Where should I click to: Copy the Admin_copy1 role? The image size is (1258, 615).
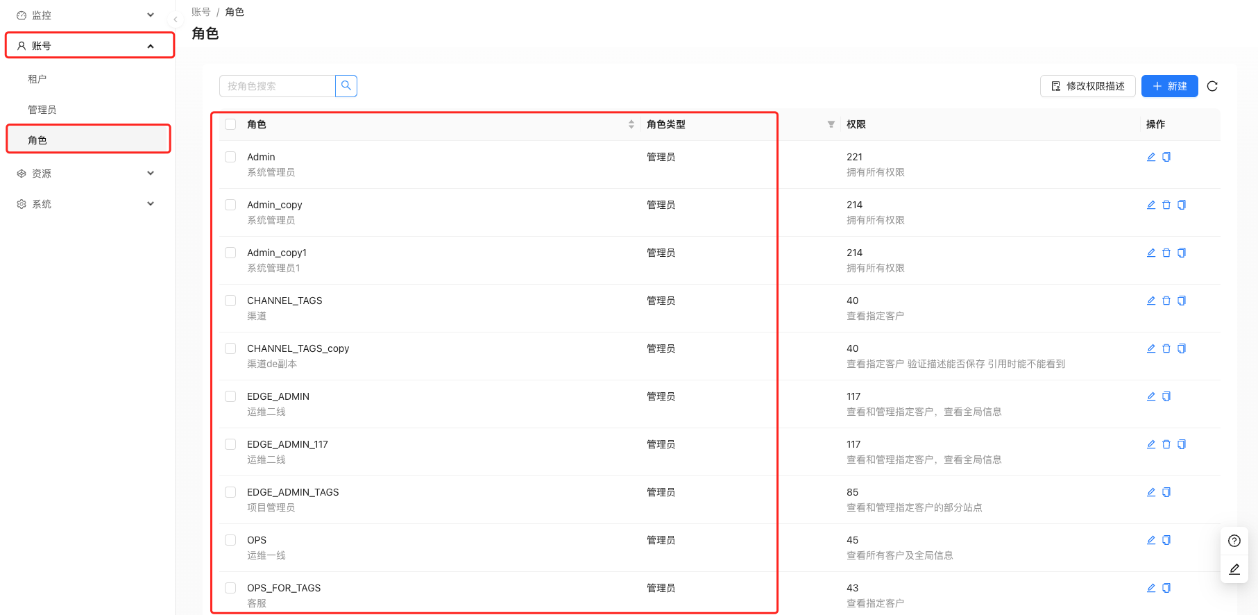point(1182,253)
